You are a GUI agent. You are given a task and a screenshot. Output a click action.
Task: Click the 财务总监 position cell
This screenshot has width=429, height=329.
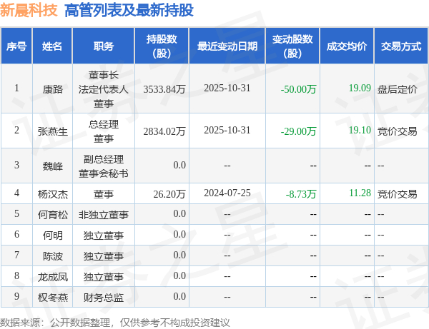point(104,297)
